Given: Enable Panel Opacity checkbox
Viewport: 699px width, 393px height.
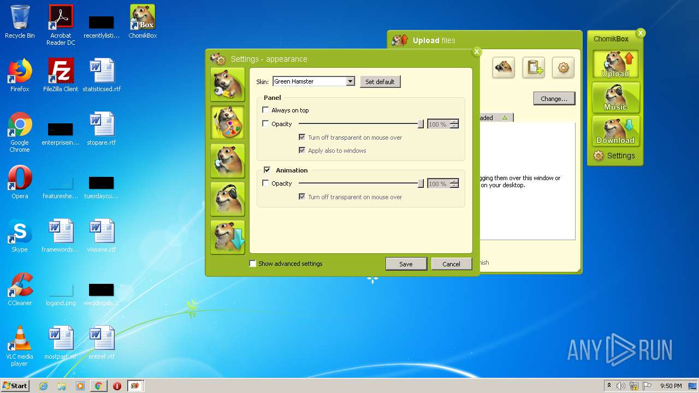Looking at the screenshot, I should coord(266,124).
